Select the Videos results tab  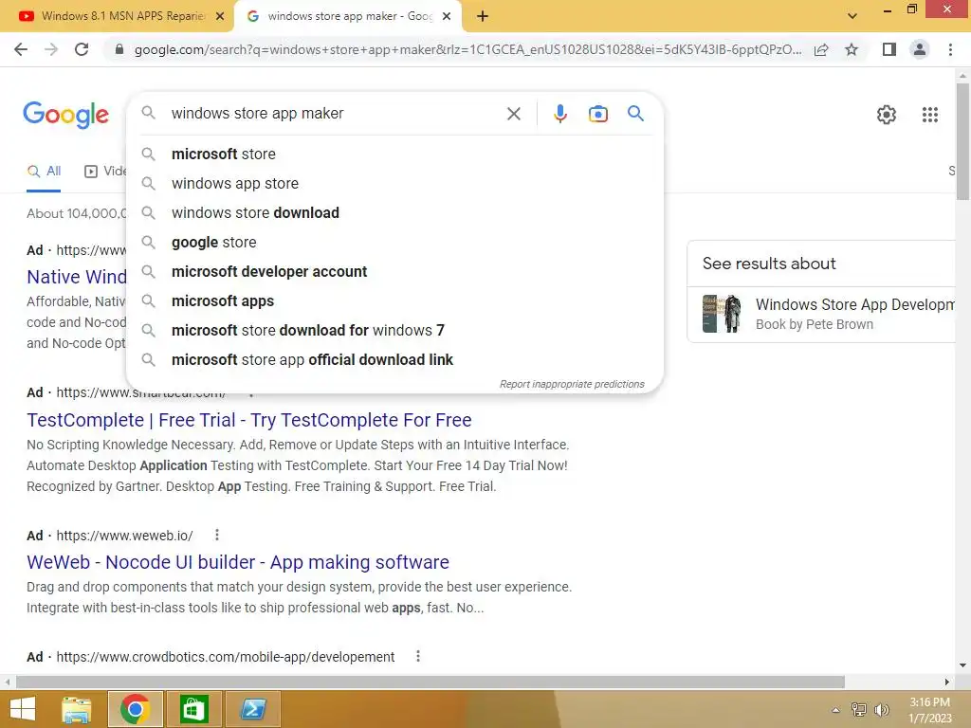click(x=105, y=172)
